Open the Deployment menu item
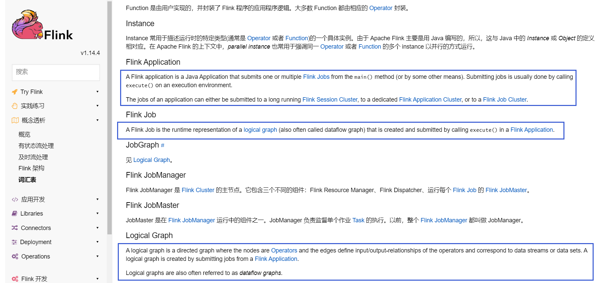The image size is (599, 283). click(36, 242)
